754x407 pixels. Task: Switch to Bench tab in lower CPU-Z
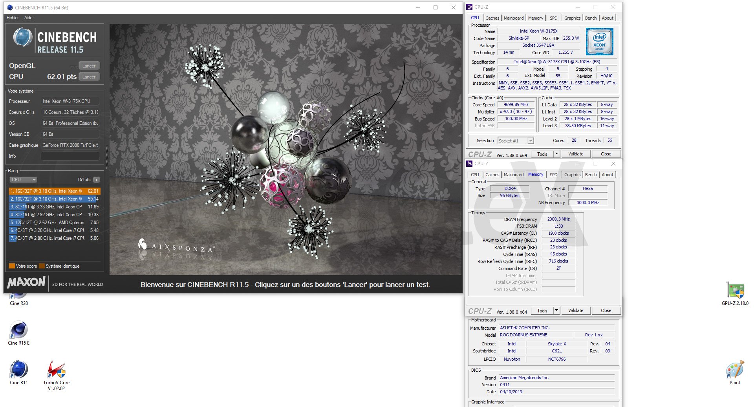coord(591,175)
